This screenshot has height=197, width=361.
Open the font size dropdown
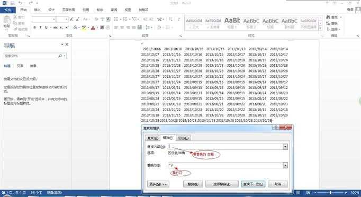[67, 20]
